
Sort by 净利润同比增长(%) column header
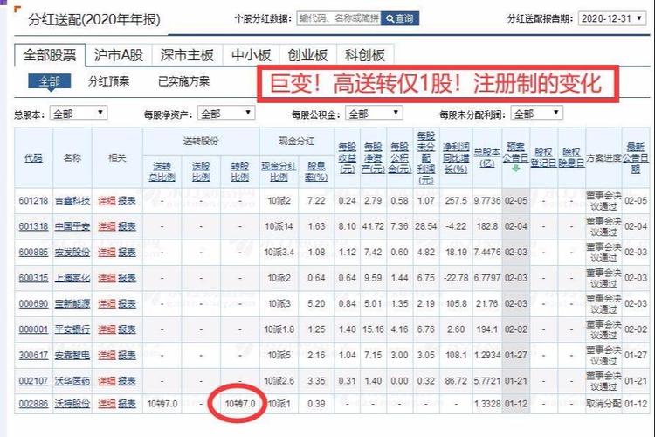click(x=456, y=157)
